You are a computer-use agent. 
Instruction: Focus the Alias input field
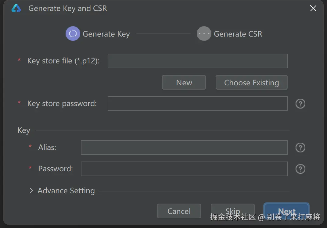184,148
